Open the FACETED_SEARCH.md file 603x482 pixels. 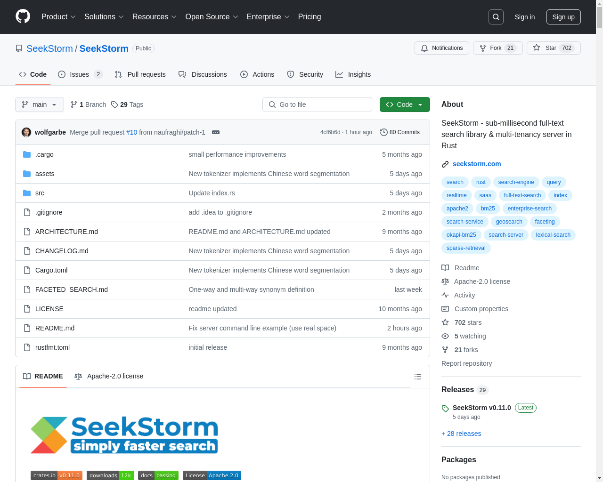point(72,289)
